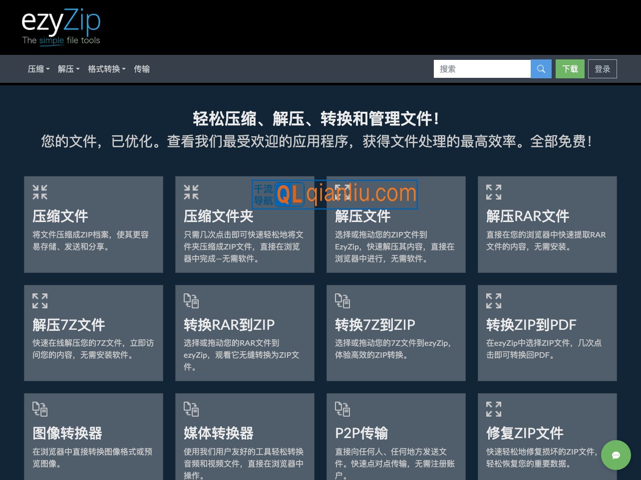Viewport: 641px width, 480px height.
Task: Select the compress arrows icon on 压缩文件 card
Action: 40,192
